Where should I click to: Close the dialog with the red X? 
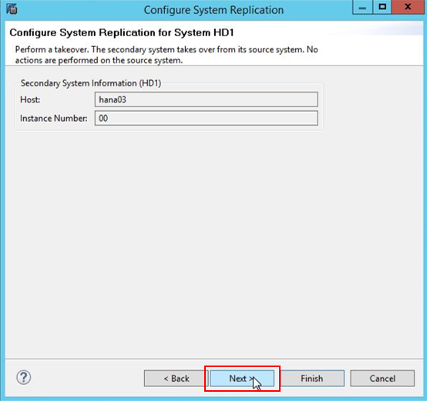tap(408, 8)
